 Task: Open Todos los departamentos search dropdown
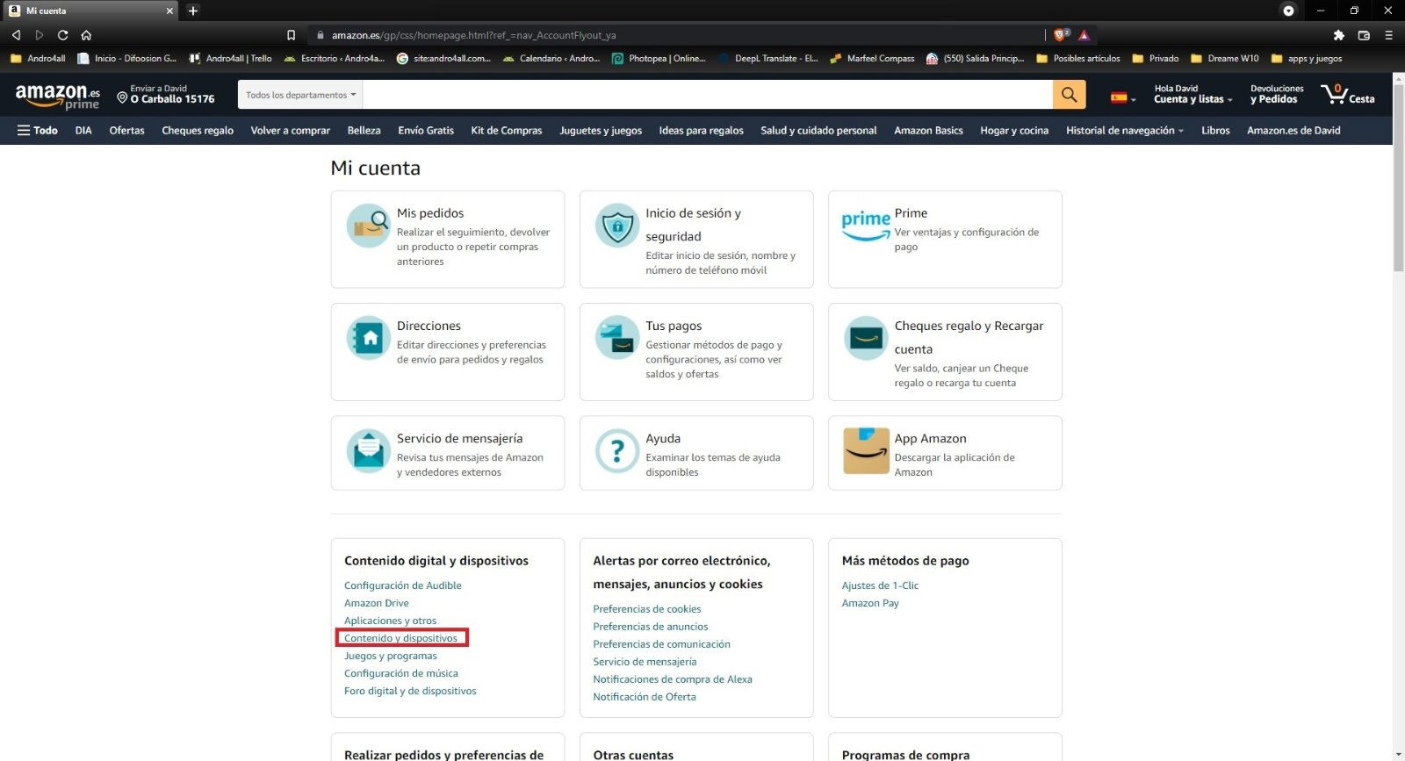[300, 95]
